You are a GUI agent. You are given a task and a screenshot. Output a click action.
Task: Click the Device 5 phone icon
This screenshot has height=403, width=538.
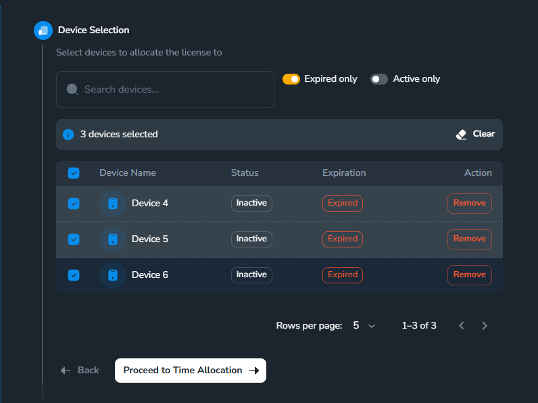click(113, 239)
